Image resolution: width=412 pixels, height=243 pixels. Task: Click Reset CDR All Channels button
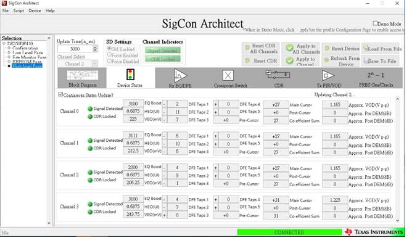point(261,48)
